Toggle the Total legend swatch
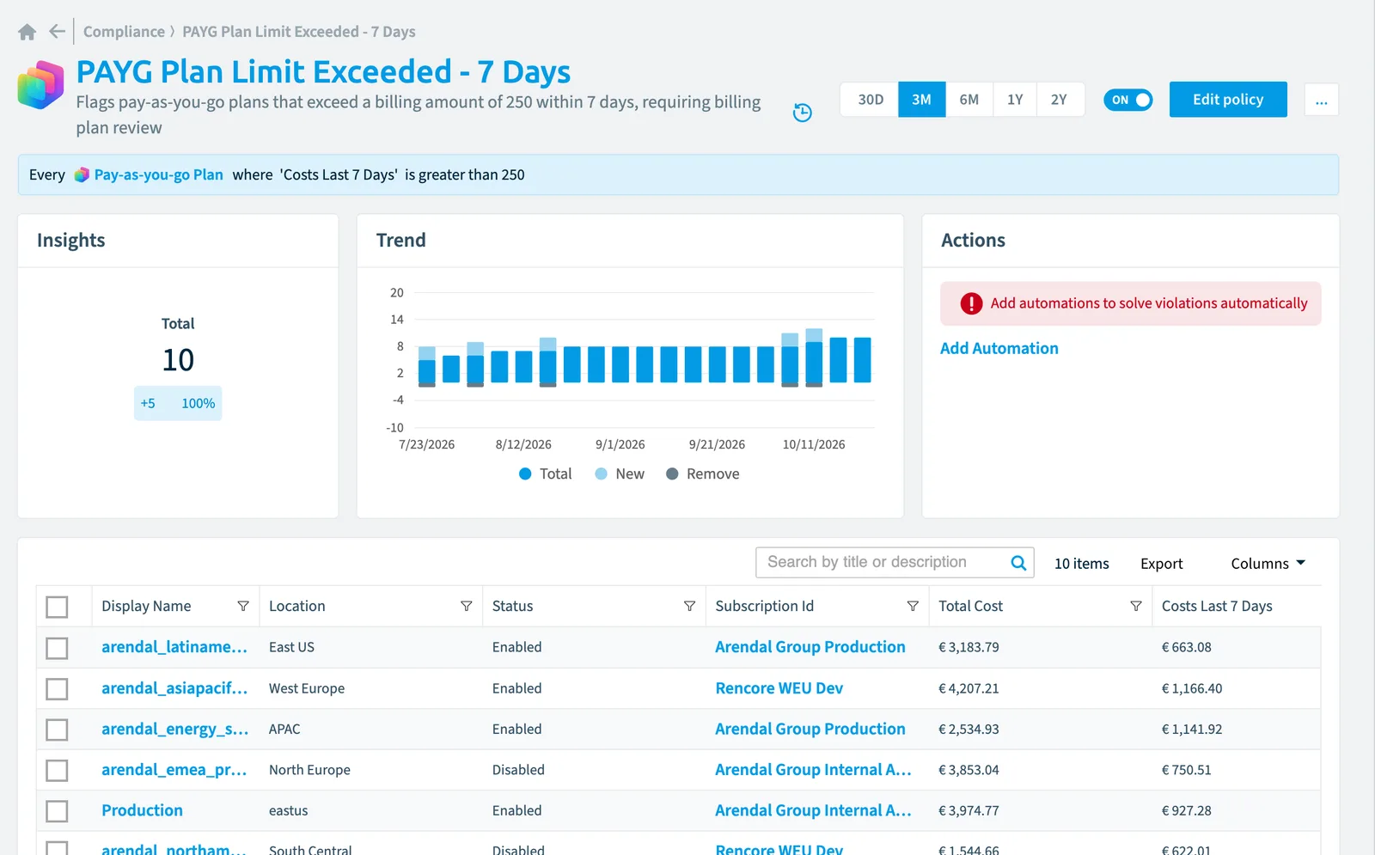 (x=526, y=474)
